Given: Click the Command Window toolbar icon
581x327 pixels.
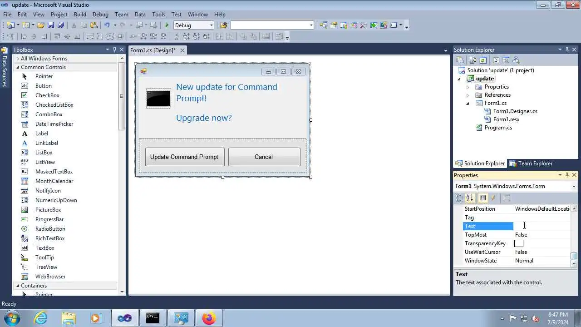Looking at the screenshot, I should tap(394, 25).
